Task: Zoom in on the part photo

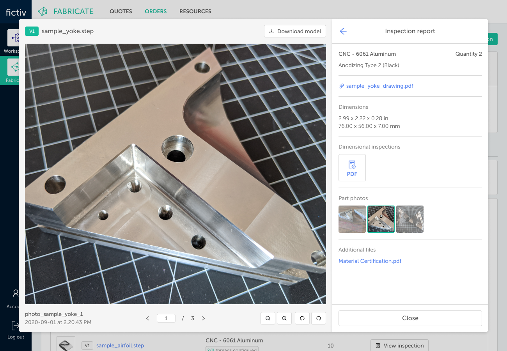Action: [x=284, y=318]
